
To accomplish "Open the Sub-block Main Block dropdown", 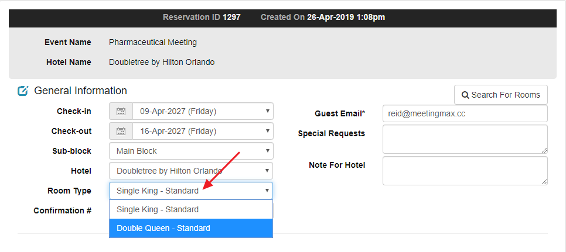I will point(191,151).
